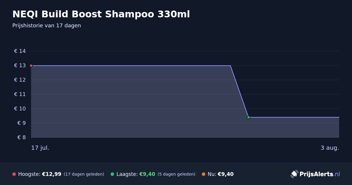Click the green lowest price marker on chart
352x185 pixels.
click(x=248, y=117)
